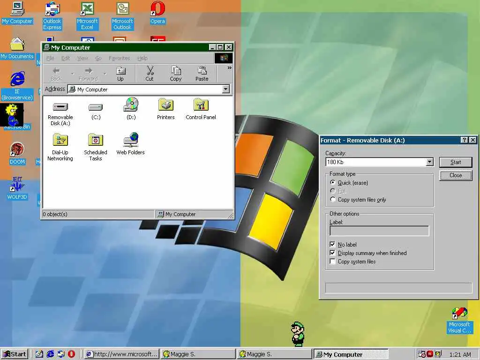480x360 pixels.
Task: Expand the Address bar dropdown arrow
Action: tap(226, 89)
